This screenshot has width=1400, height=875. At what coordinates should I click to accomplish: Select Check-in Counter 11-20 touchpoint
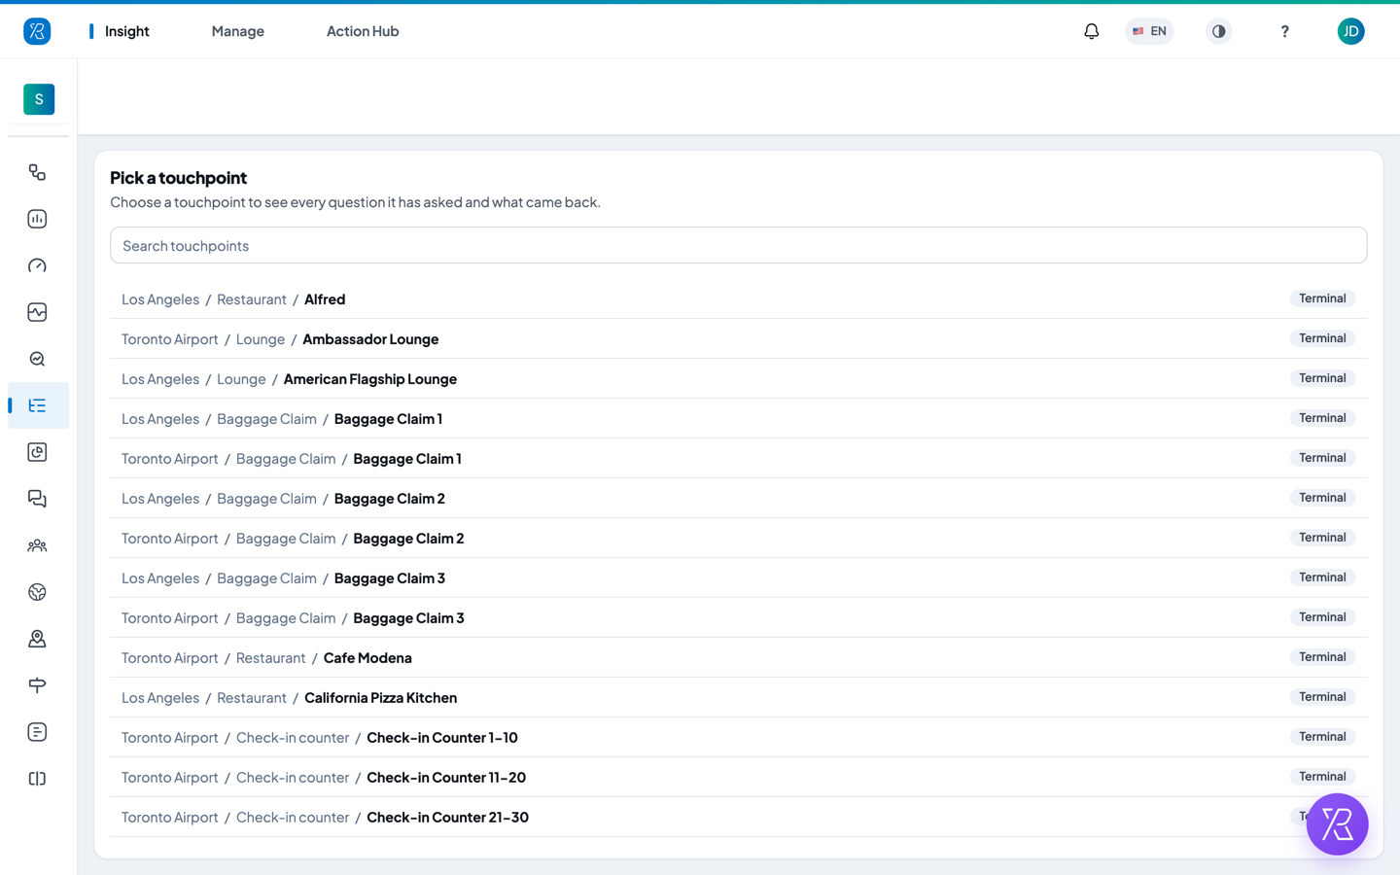[739, 778]
